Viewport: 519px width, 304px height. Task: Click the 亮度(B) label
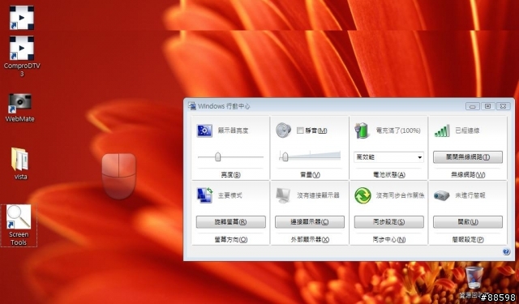[x=230, y=174]
